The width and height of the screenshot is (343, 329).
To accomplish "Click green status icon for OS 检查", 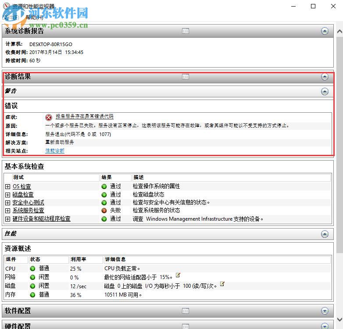I will point(104,186).
